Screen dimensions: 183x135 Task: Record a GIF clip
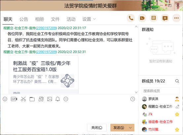click(14, 99)
